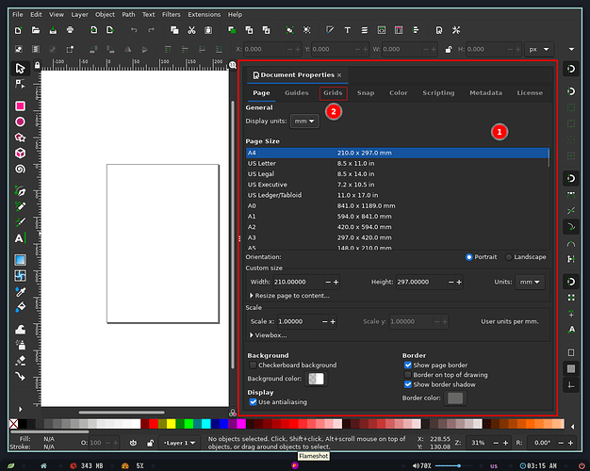
Task: Create a new document from toolbar
Action: click(19, 30)
